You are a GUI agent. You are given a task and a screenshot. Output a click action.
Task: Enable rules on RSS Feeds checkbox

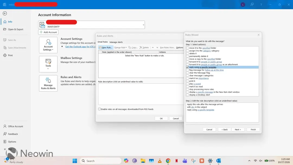99,109
